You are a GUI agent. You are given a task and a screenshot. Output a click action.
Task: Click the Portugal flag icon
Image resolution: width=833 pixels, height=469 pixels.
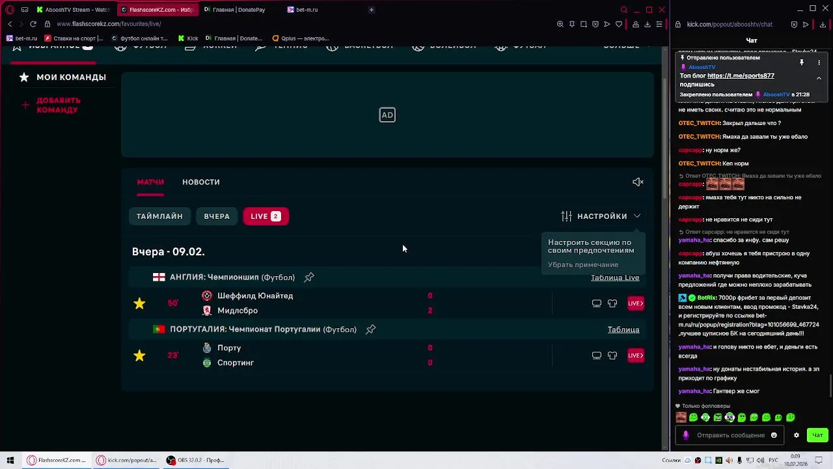coord(159,329)
